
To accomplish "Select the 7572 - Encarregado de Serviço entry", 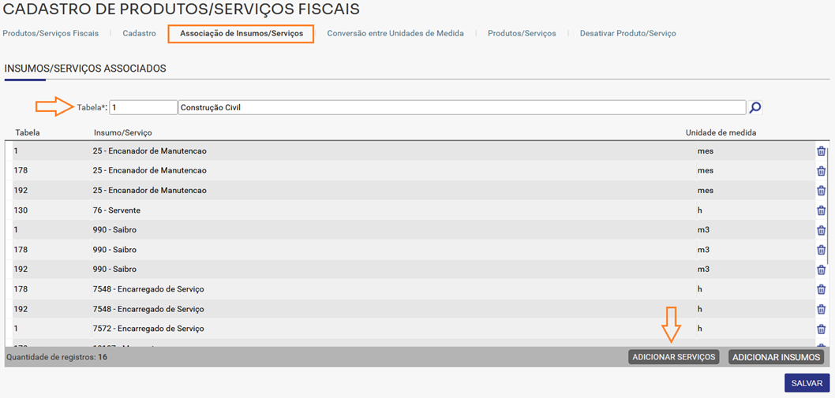I will (x=148, y=329).
